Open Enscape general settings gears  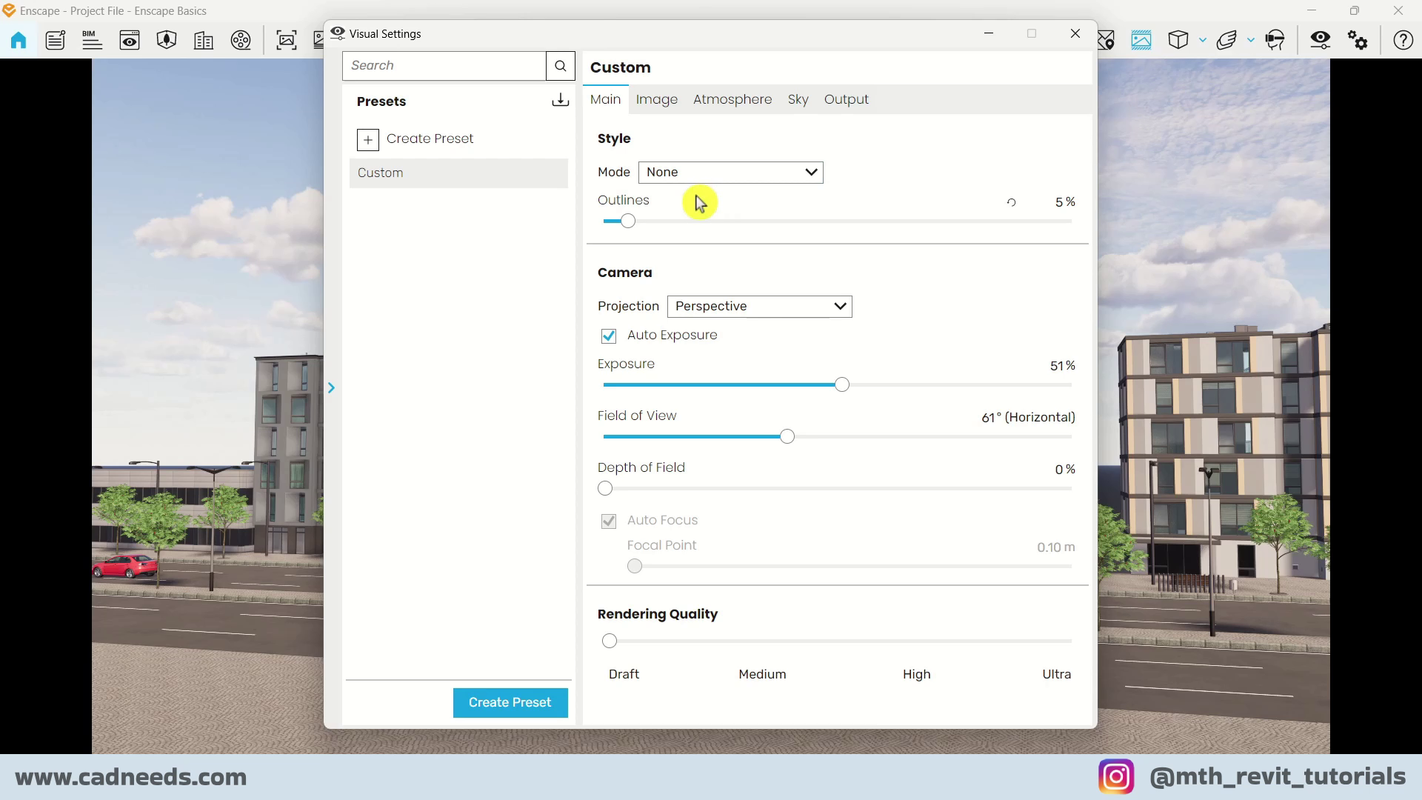(x=1359, y=41)
